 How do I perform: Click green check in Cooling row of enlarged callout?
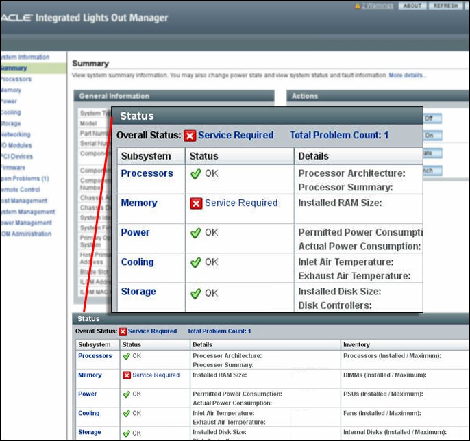[x=196, y=262]
